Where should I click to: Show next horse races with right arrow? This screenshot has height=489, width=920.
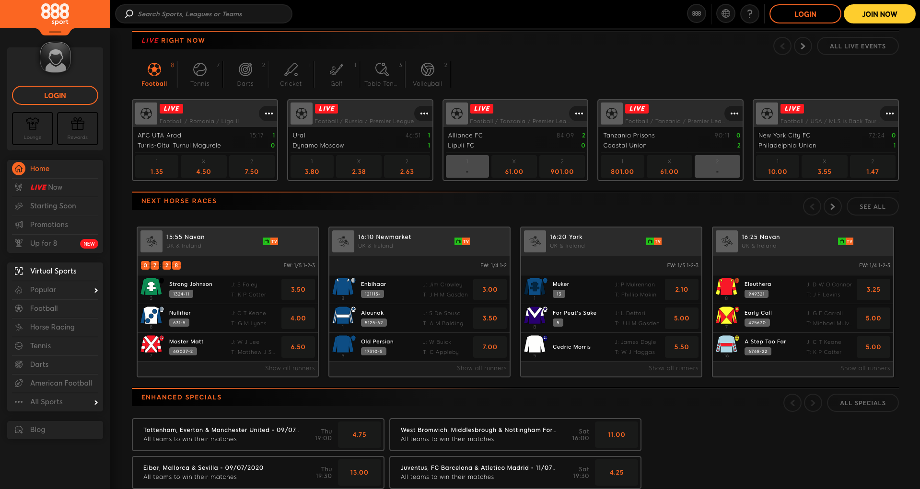tap(833, 206)
